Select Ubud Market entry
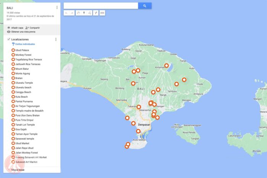Screen dimensions: 267x178 pos(20,143)
